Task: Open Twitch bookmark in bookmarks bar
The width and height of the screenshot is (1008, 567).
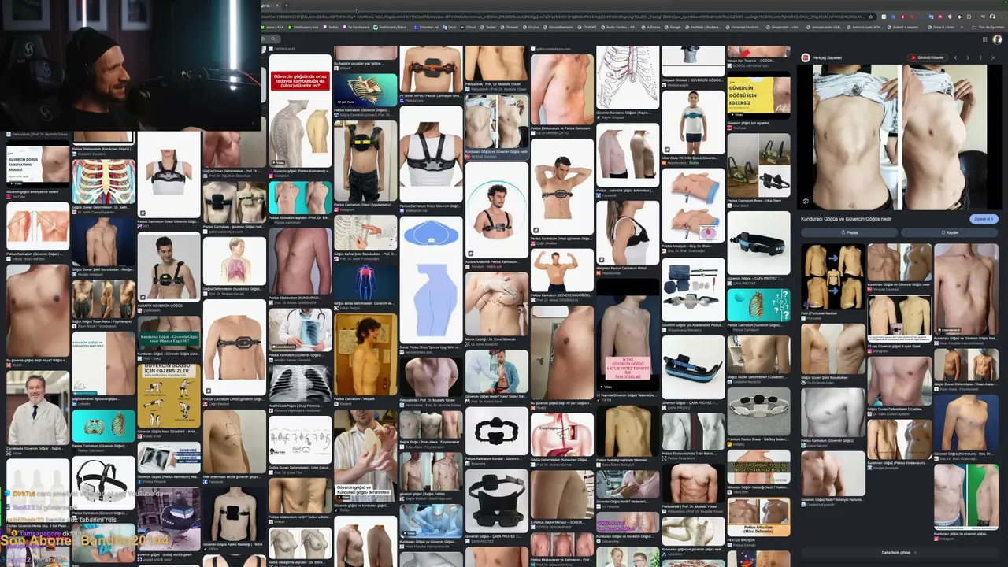Action: (331, 27)
